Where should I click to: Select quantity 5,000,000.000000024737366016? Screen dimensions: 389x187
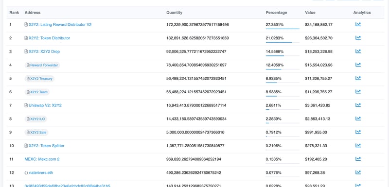pyautogui.click(x=195, y=132)
